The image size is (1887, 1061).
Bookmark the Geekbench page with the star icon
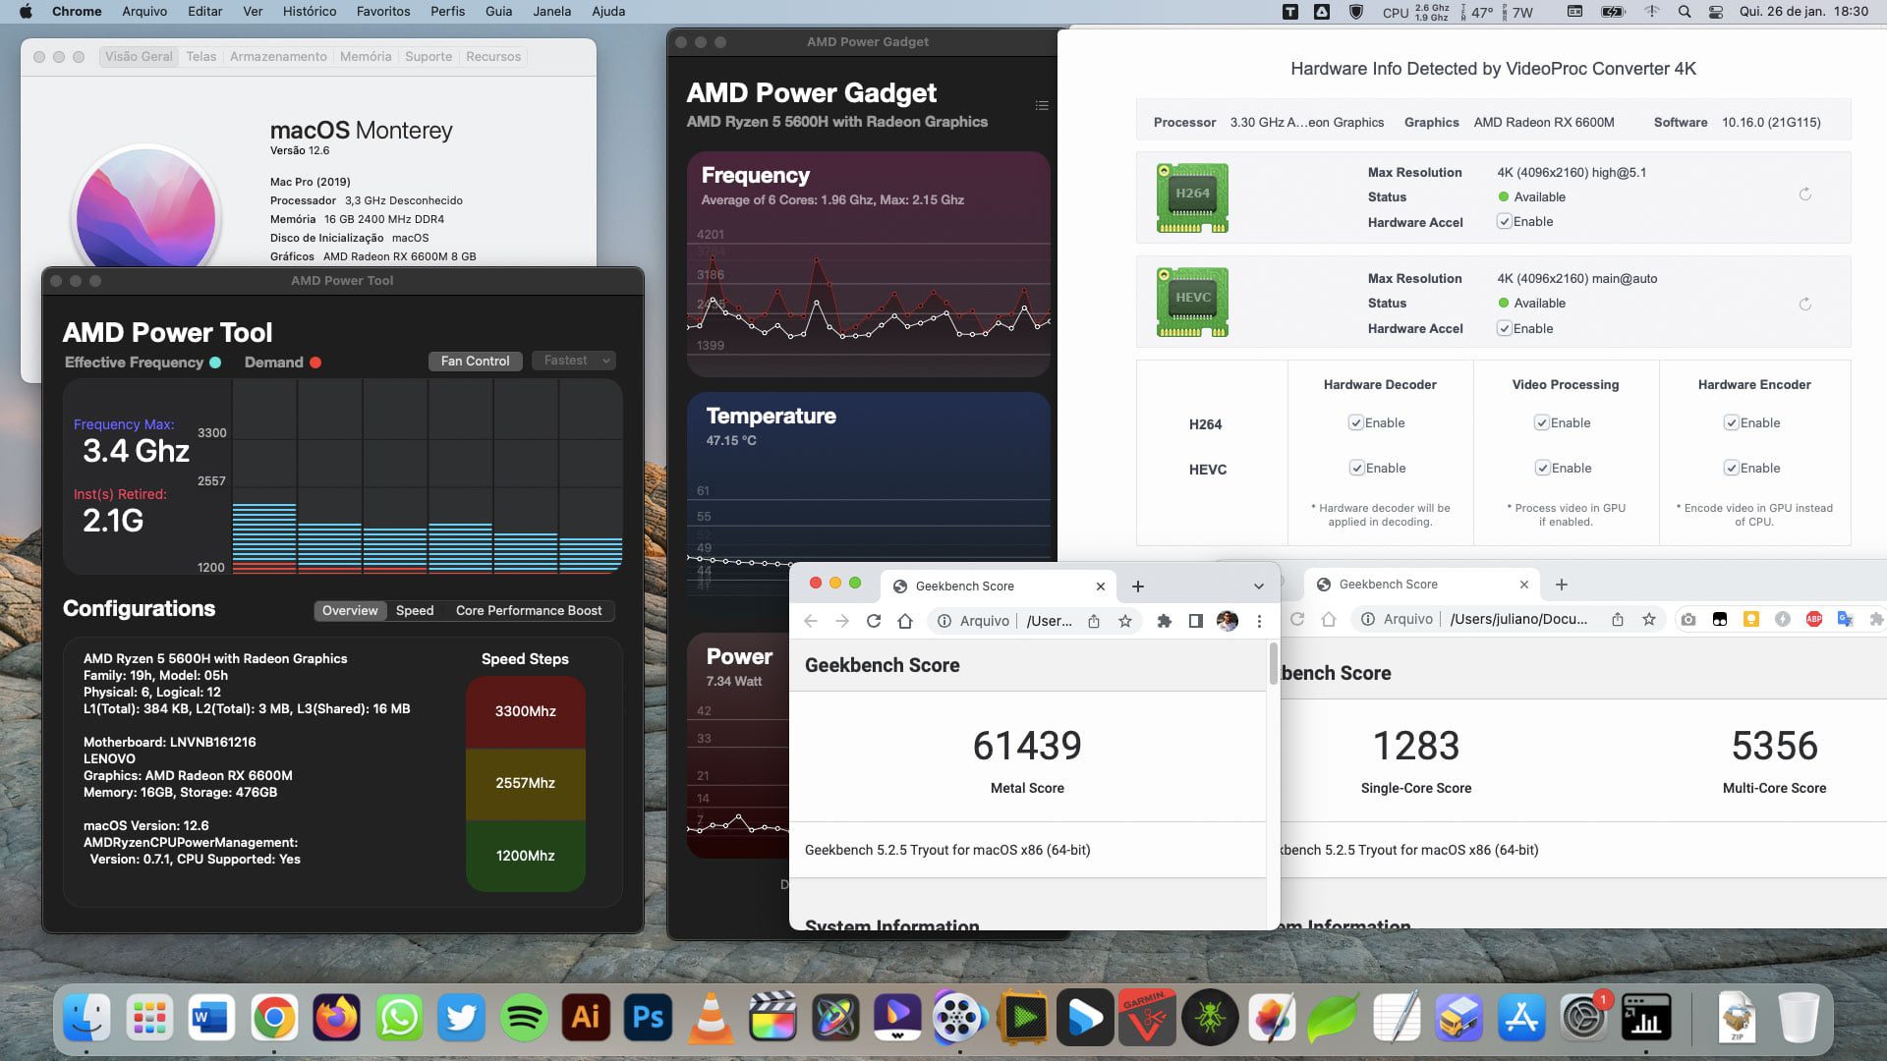pos(1125,621)
